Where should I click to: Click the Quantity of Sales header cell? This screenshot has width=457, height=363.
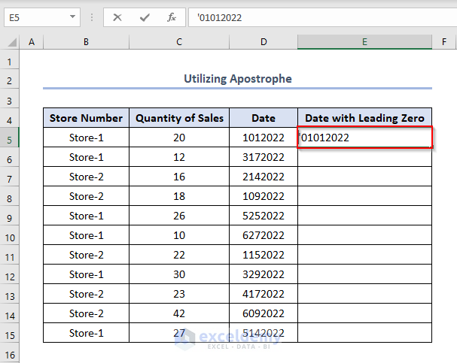[x=179, y=118]
